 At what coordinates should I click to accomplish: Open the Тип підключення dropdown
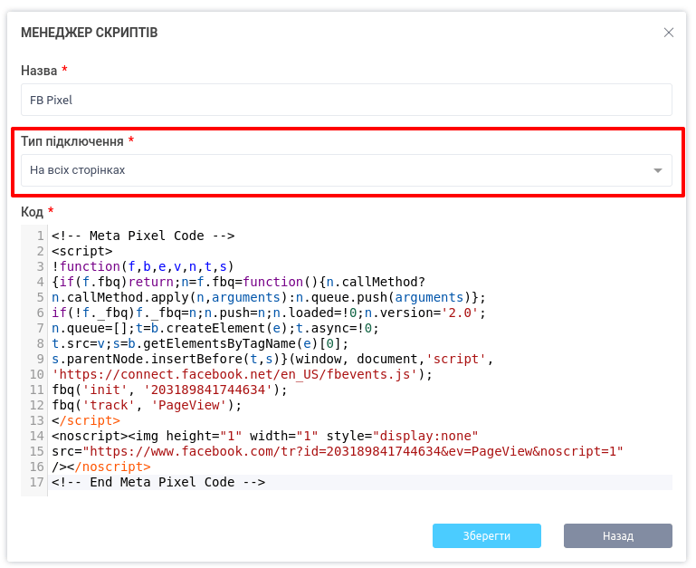346,170
